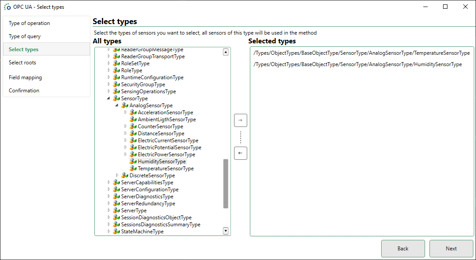This screenshot has width=476, height=260.
Task: Switch to the Select roots step
Action: tap(22, 63)
